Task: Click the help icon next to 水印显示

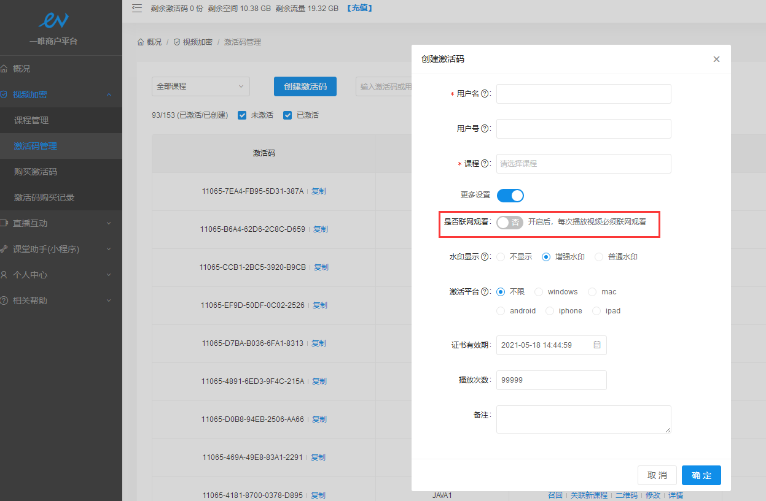Action: (x=485, y=257)
